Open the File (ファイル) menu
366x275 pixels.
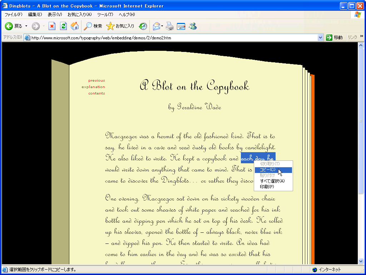point(13,14)
